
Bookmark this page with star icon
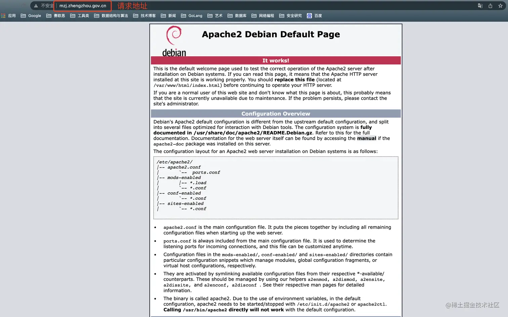[x=500, y=6]
